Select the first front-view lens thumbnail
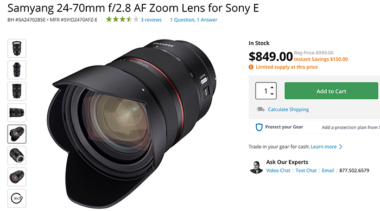Image resolution: width=380 pixels, height=211 pixels. (x=17, y=48)
